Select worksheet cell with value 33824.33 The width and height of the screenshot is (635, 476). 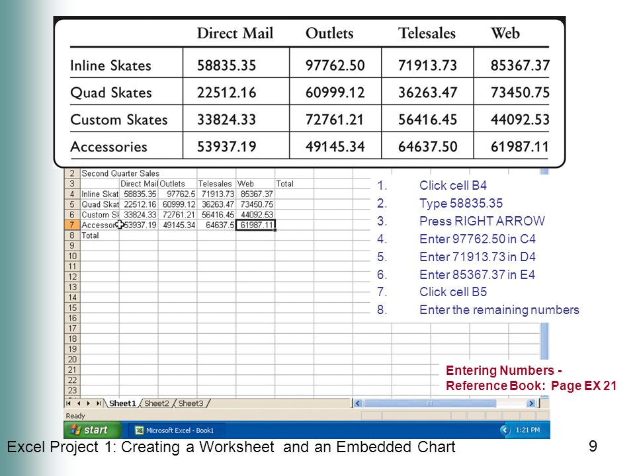[x=138, y=215]
